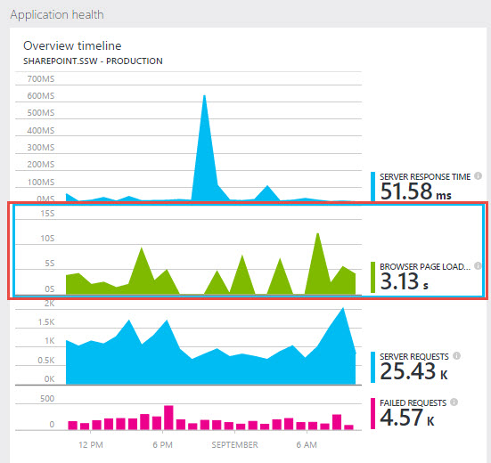
Task: Click the blue color bar beside Server Response Time
Action: [x=372, y=187]
